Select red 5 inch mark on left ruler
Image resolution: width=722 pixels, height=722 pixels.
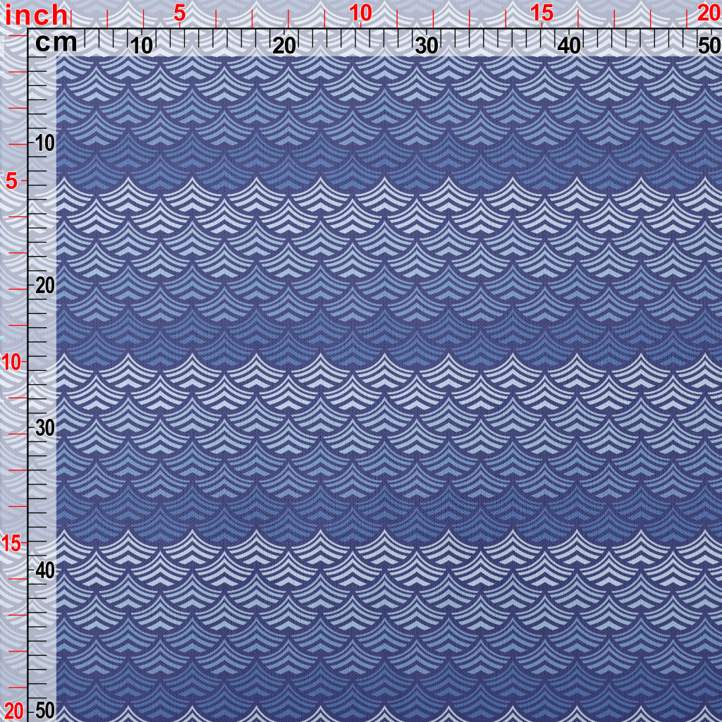click(11, 181)
